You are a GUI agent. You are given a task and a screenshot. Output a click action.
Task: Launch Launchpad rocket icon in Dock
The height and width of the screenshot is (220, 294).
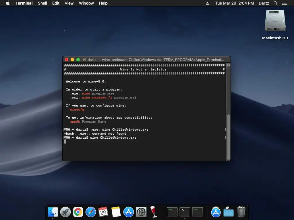pos(65,212)
